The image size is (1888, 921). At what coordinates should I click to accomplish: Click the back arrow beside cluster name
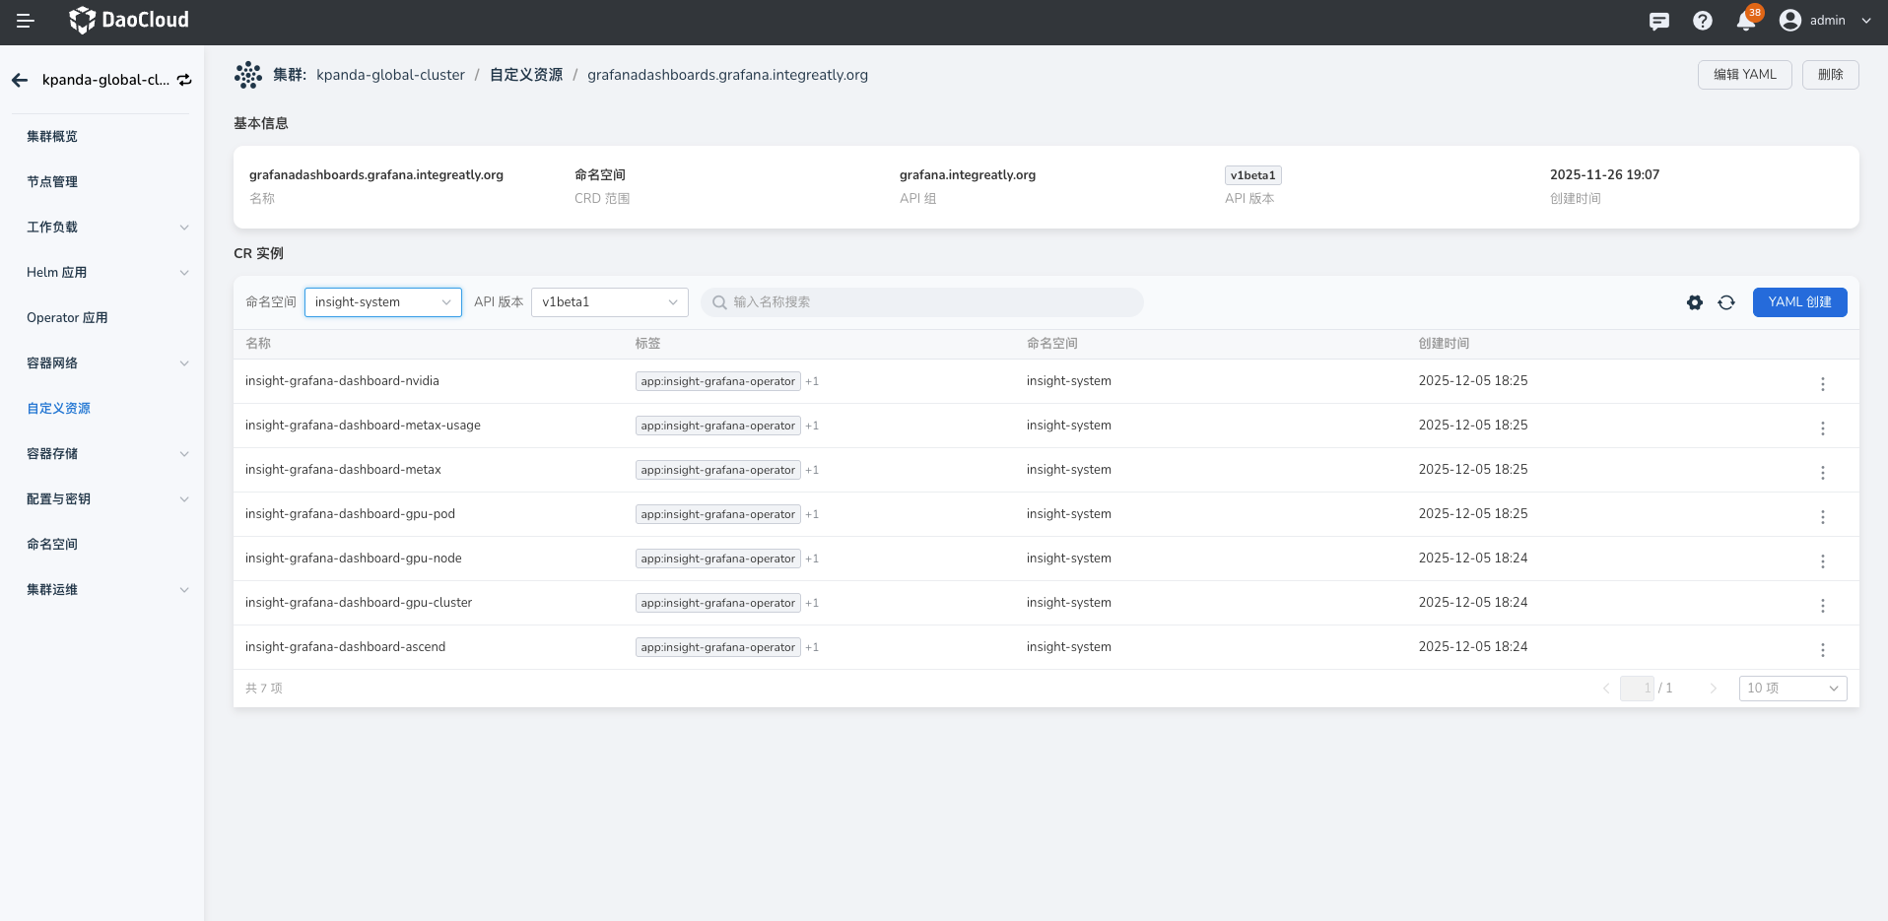click(20, 80)
